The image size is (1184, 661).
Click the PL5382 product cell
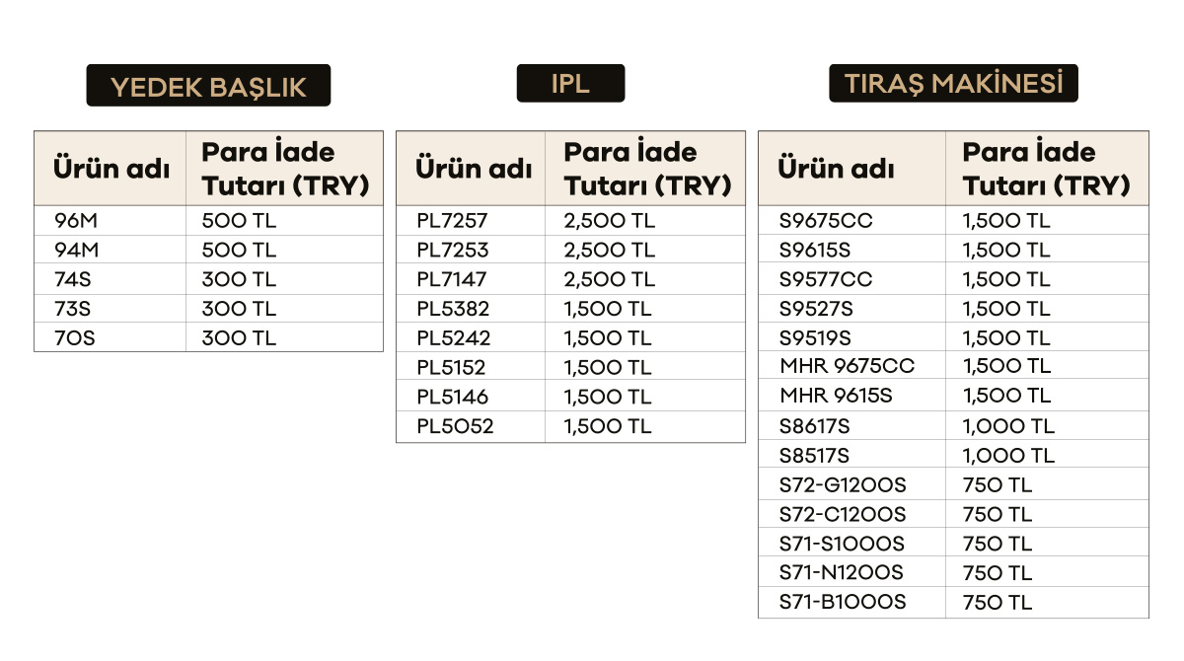pos(453,309)
